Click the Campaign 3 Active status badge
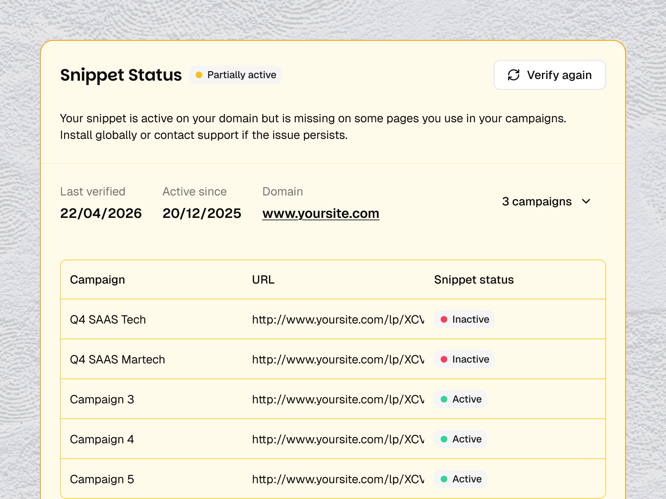The height and width of the screenshot is (499, 666). pyautogui.click(x=461, y=399)
